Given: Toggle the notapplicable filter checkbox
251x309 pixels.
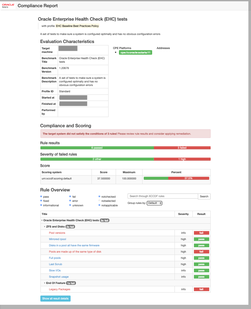Looking at the screenshot, I should tap(99, 205).
